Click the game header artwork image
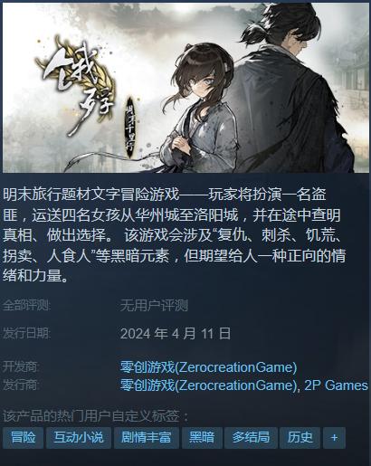371x466 pixels. click(185, 88)
